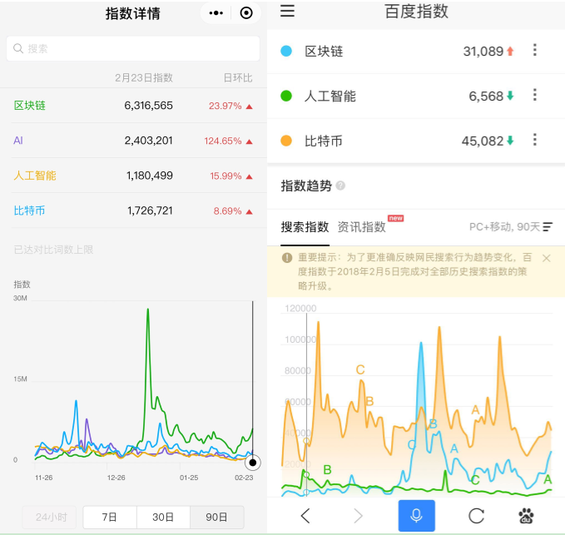Tap the mini program more options dots
The image size is (565, 535).
coord(216,13)
